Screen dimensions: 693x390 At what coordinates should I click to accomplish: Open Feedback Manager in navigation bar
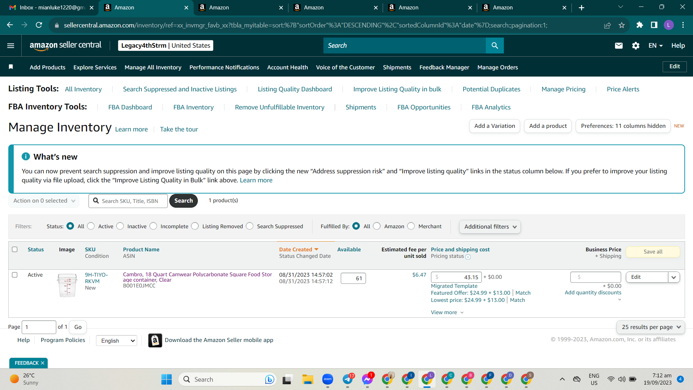click(444, 67)
